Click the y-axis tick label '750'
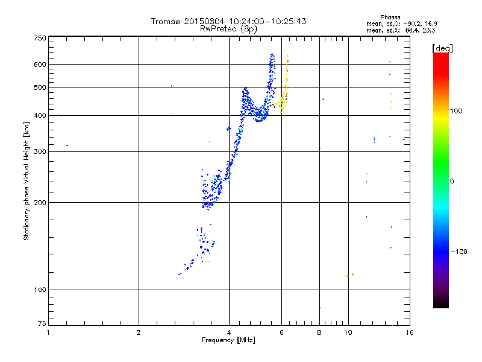The image size is (482, 362). tap(40, 38)
